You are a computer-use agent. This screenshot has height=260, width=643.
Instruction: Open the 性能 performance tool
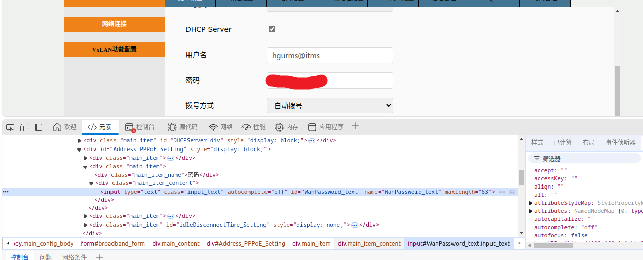(x=253, y=127)
